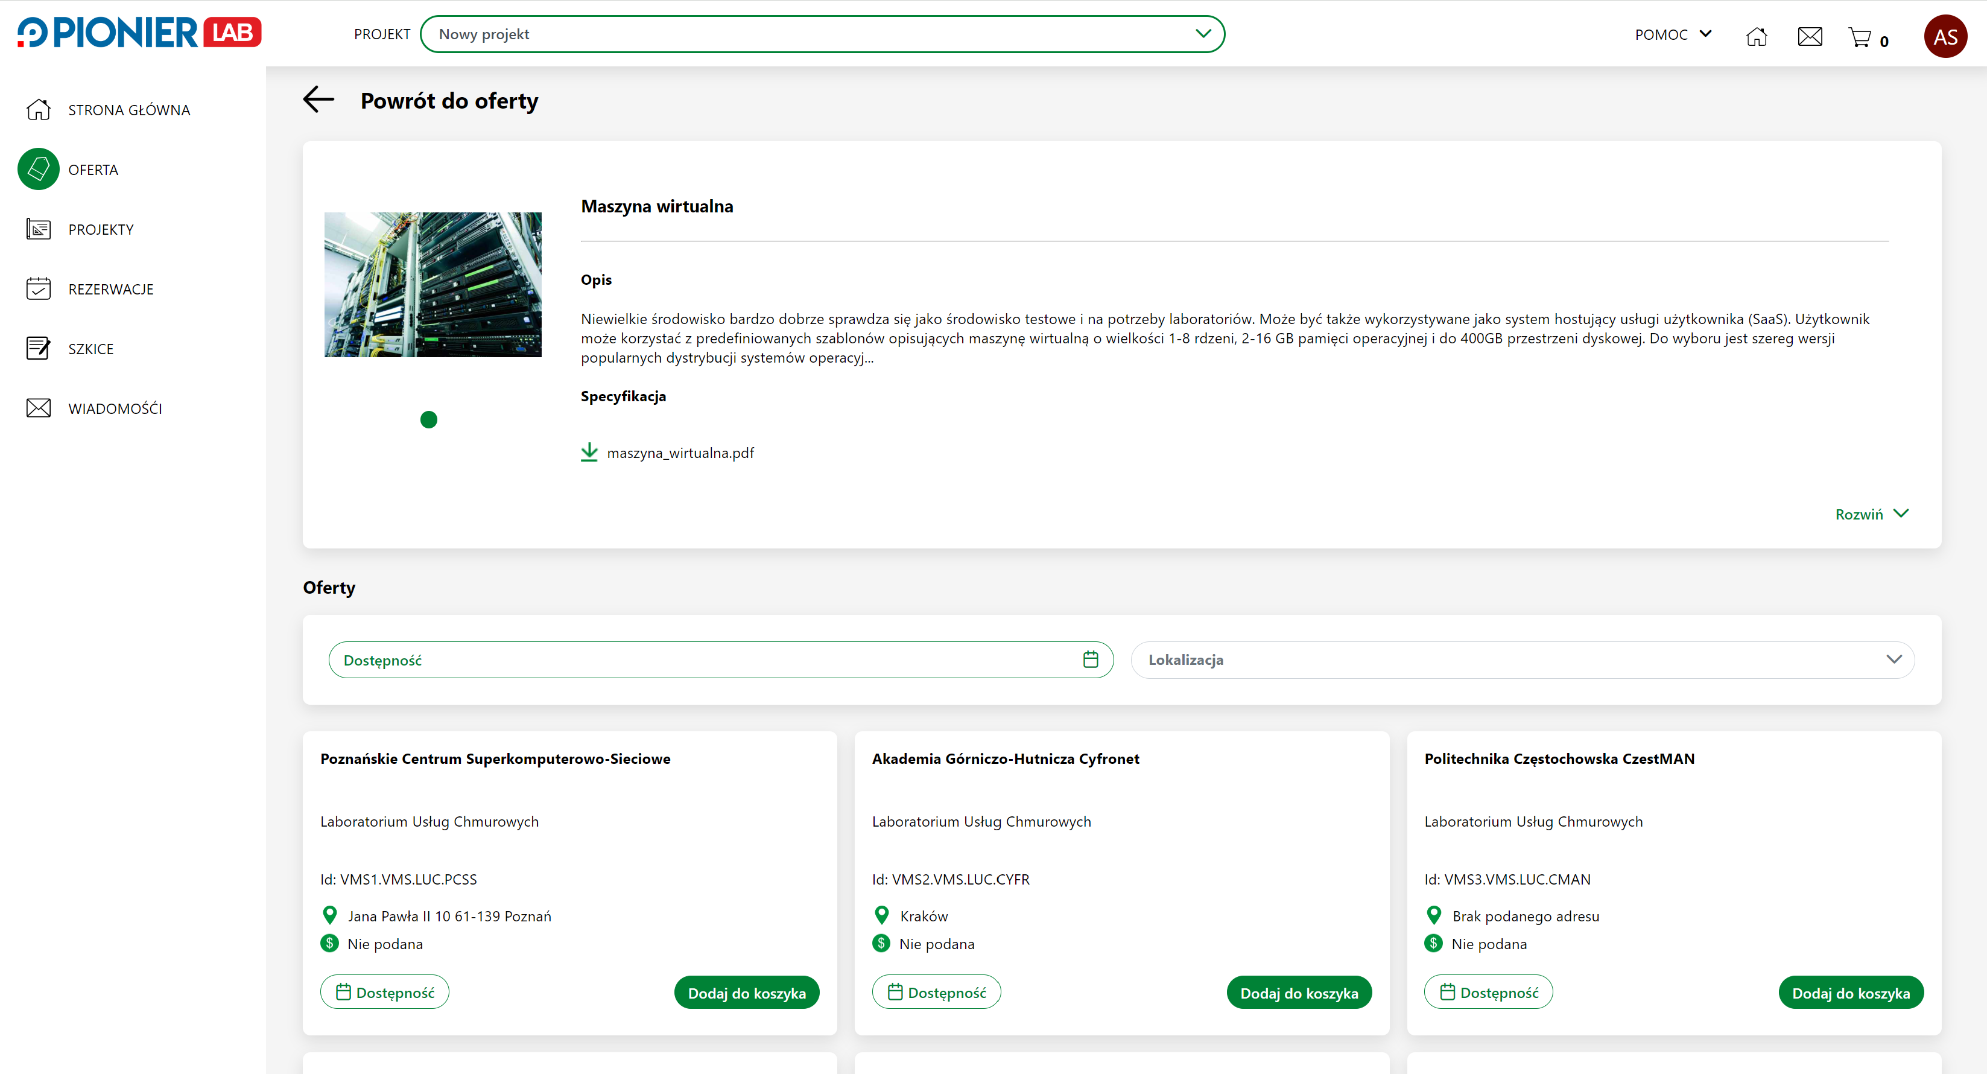1987x1074 pixels.
Task: Click the location pin beside Kraków
Action: click(x=882, y=915)
